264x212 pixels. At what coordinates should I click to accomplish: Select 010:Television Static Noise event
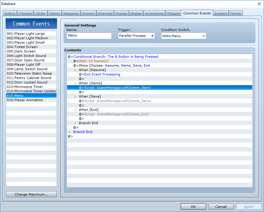point(31,73)
